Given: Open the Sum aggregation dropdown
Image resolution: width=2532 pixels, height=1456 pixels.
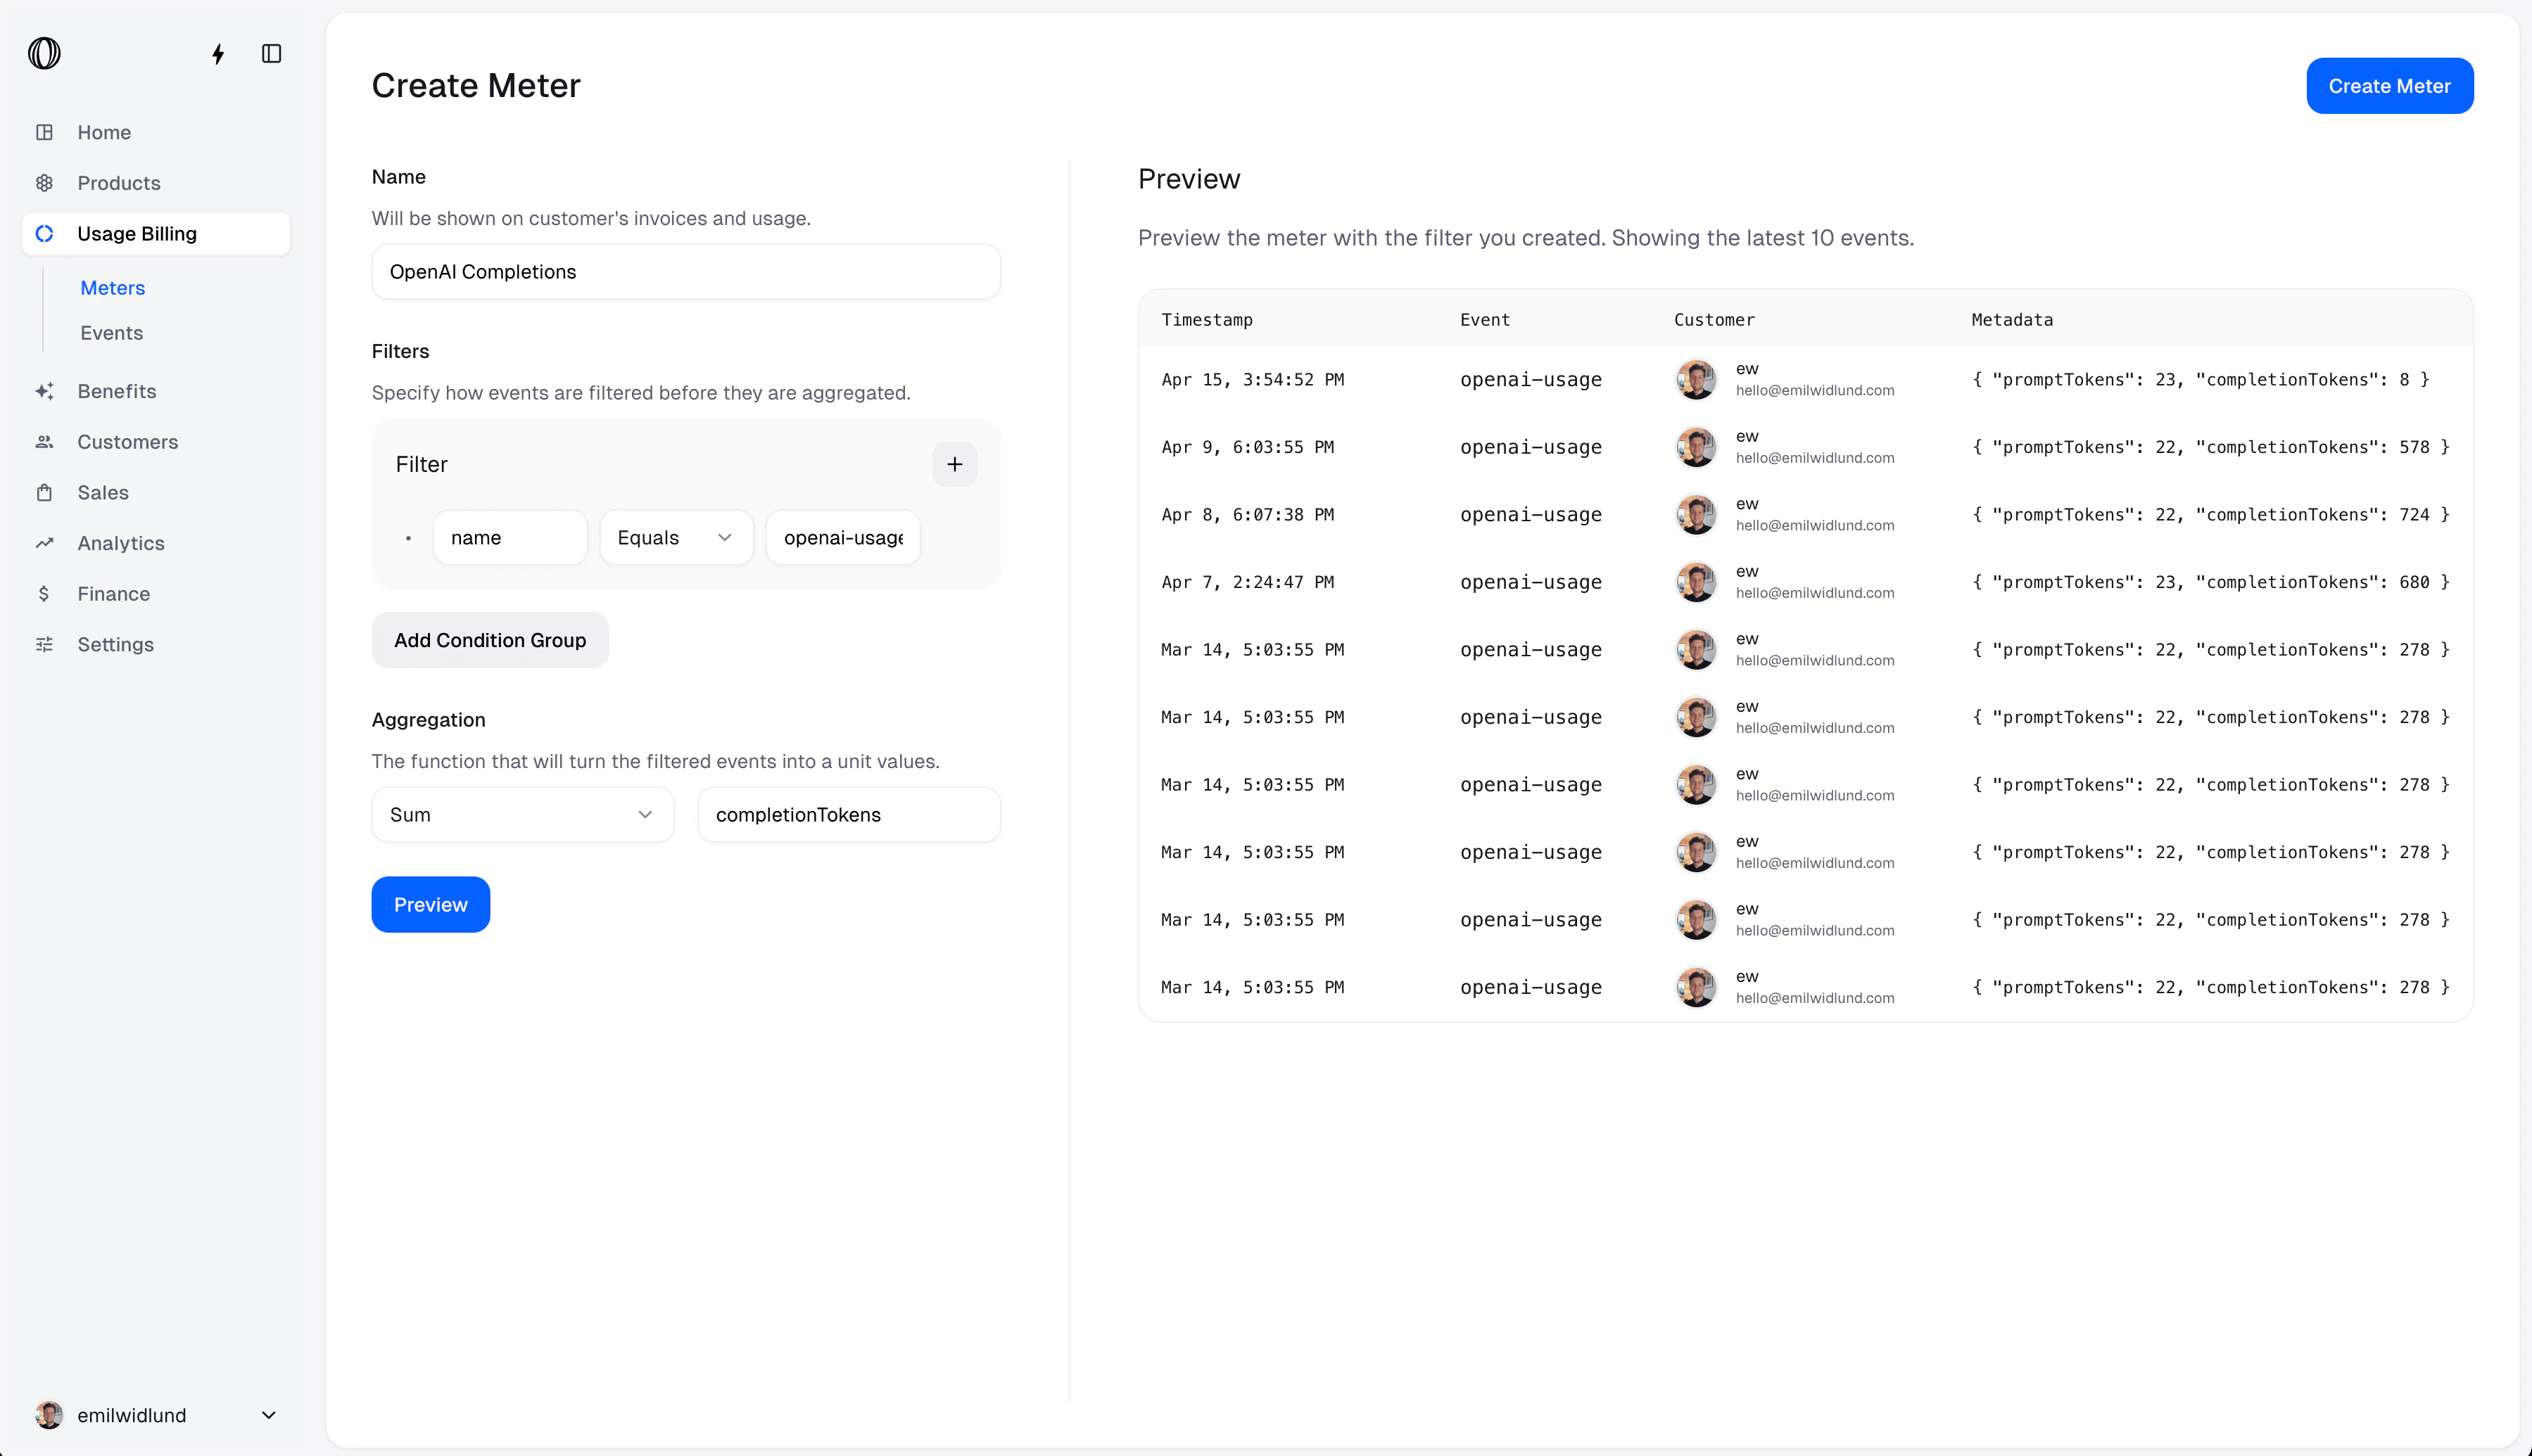Looking at the screenshot, I should click(x=522, y=815).
